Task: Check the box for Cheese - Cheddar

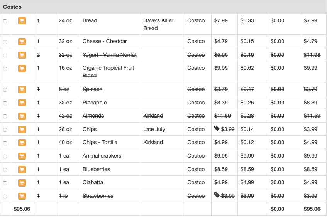Action: (5, 42)
